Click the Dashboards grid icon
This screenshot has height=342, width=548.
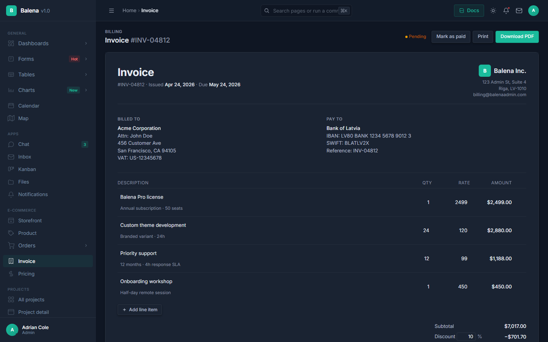tap(11, 43)
